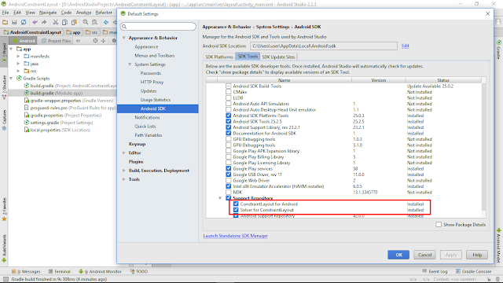Open the Event Log
The image size is (503, 283).
tap(435, 271)
